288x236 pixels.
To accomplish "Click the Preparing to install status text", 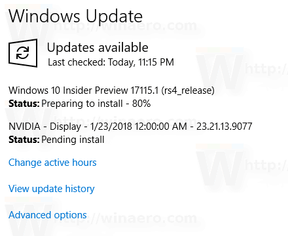I will pos(82,104).
